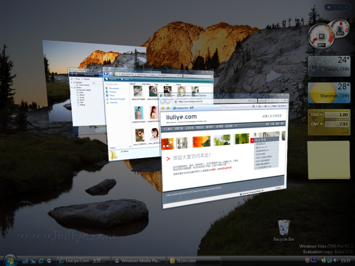Sort by the Name column header

coord(136,84)
